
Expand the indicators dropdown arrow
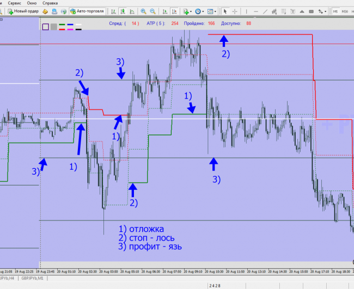tap(191, 11)
